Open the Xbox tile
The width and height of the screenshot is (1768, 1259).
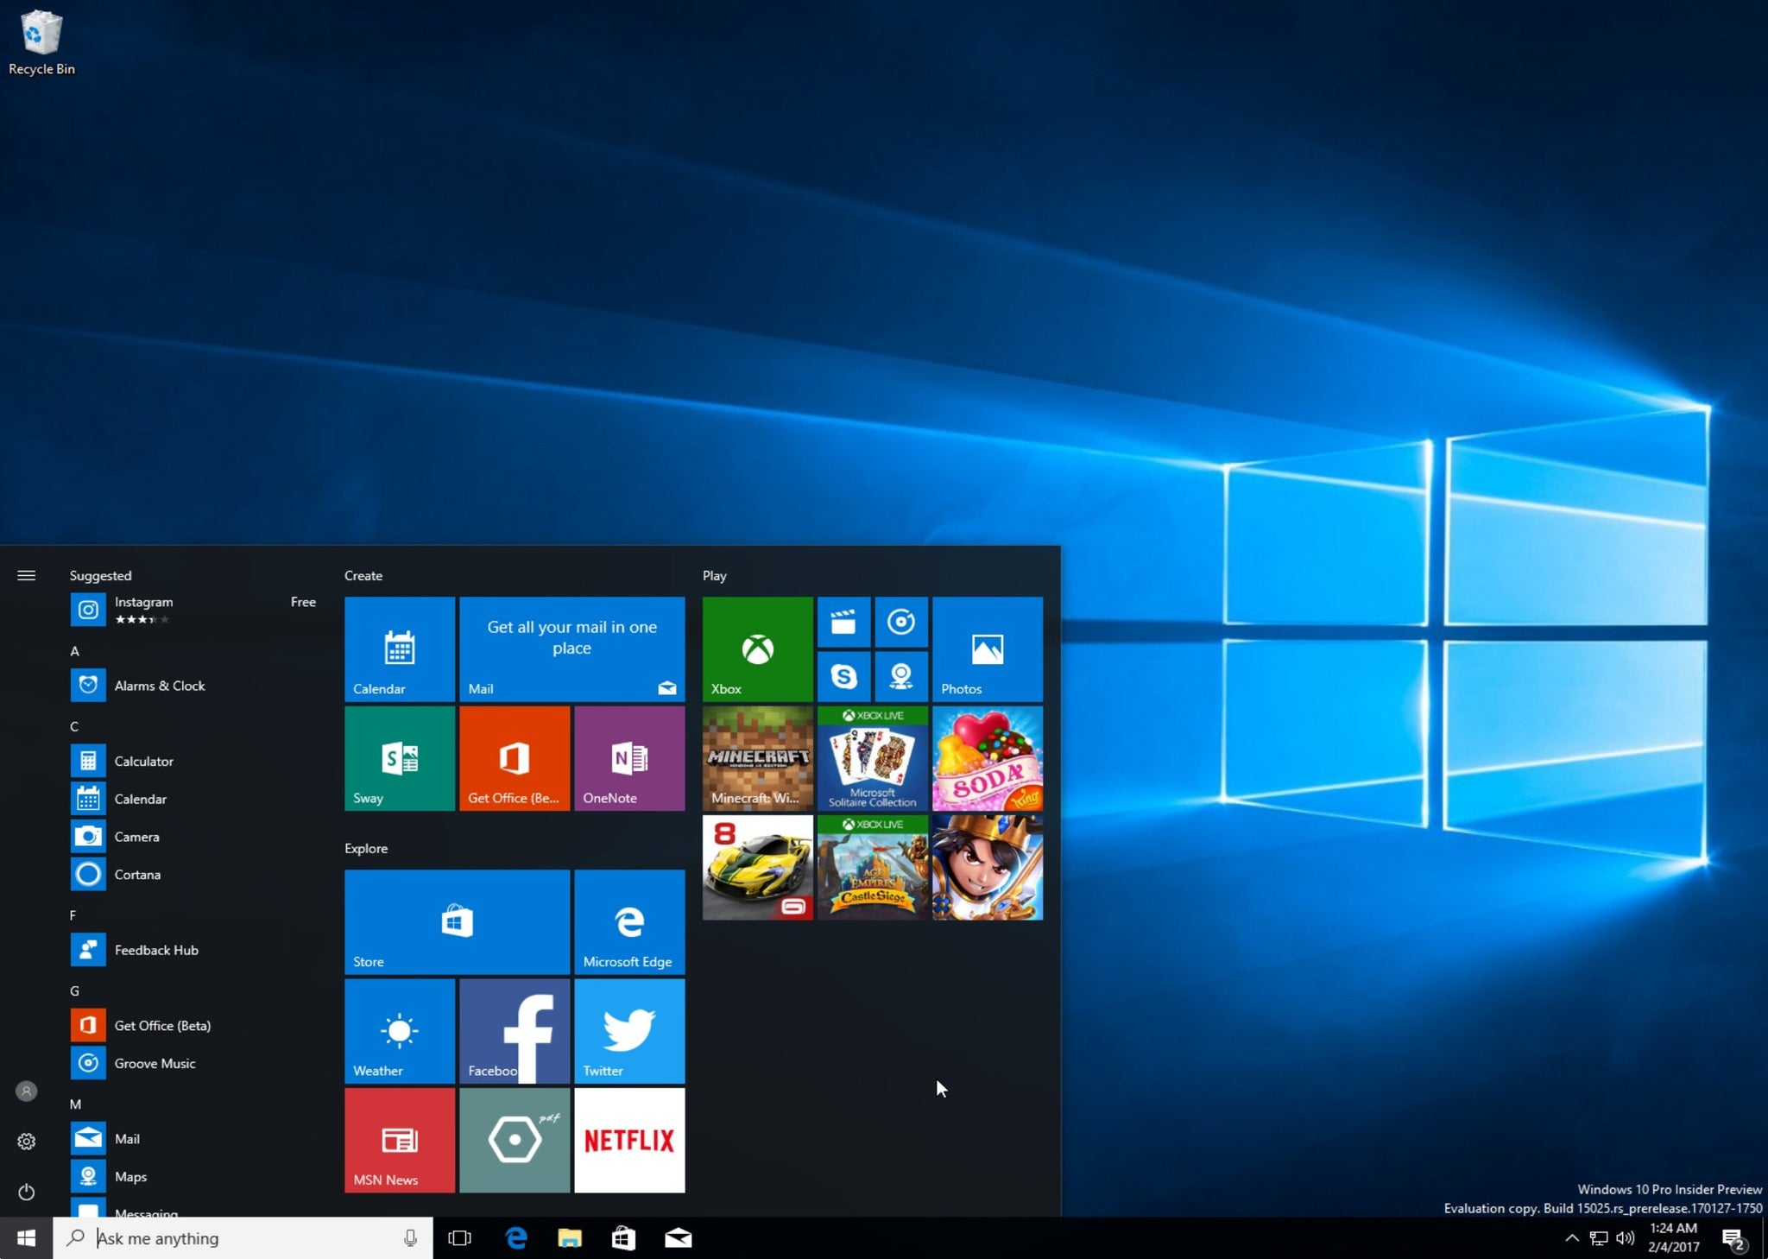coord(757,648)
